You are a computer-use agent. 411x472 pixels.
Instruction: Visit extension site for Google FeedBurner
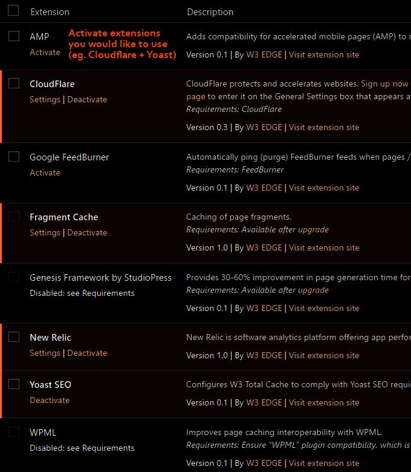(324, 188)
